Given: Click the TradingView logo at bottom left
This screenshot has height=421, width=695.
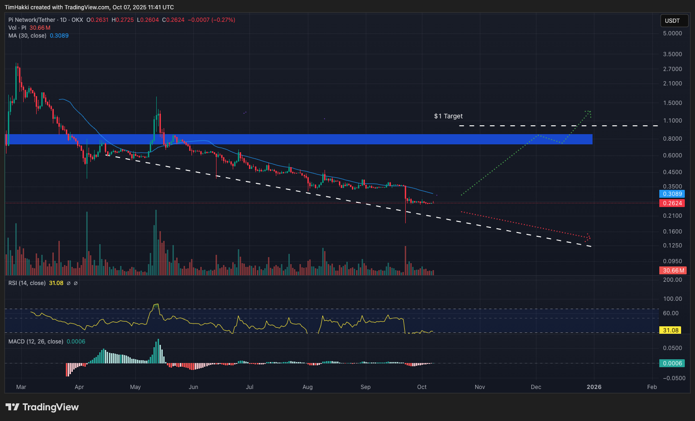Looking at the screenshot, I should (x=42, y=407).
